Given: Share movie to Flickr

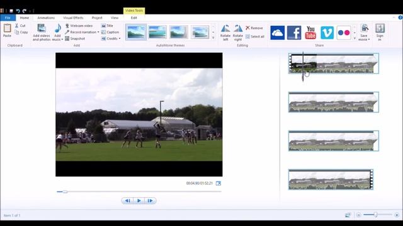Looking at the screenshot, I should [x=344, y=33].
